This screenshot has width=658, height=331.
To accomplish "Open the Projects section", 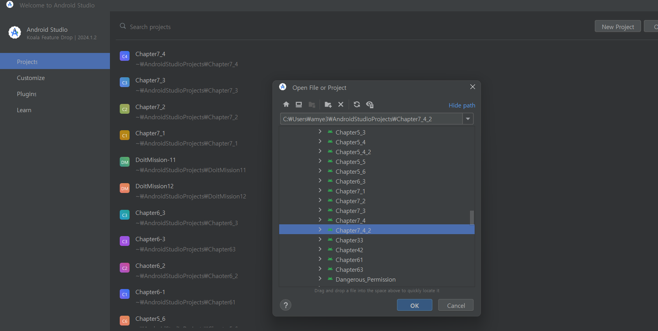I will pos(55,61).
